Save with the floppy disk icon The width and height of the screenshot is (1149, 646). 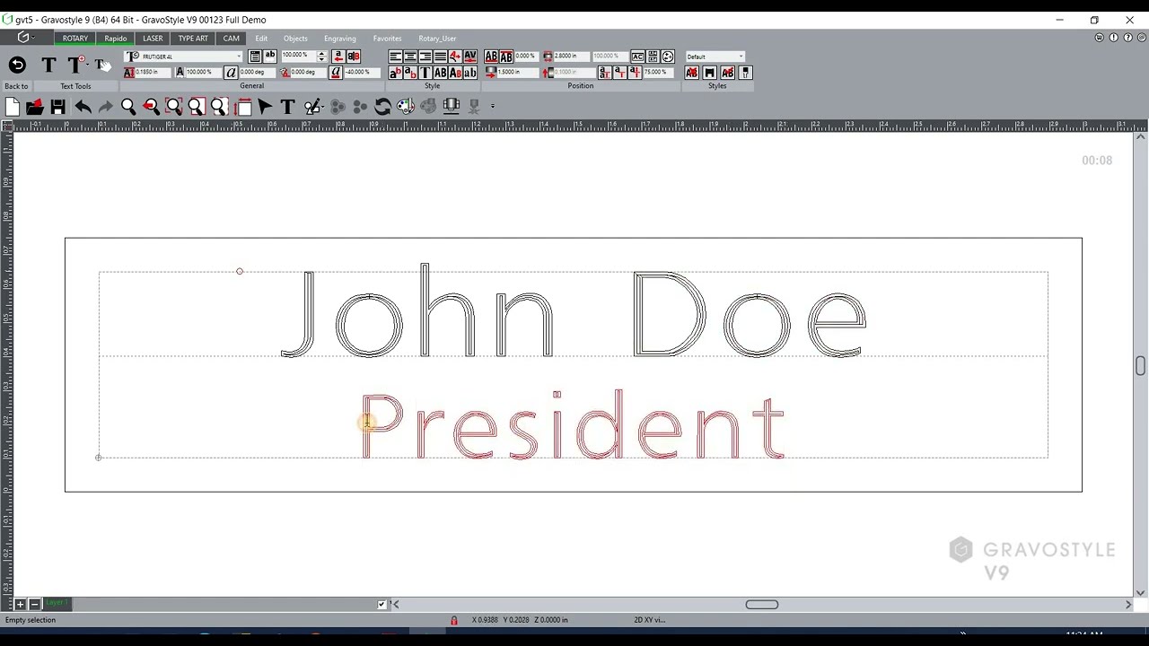57,107
